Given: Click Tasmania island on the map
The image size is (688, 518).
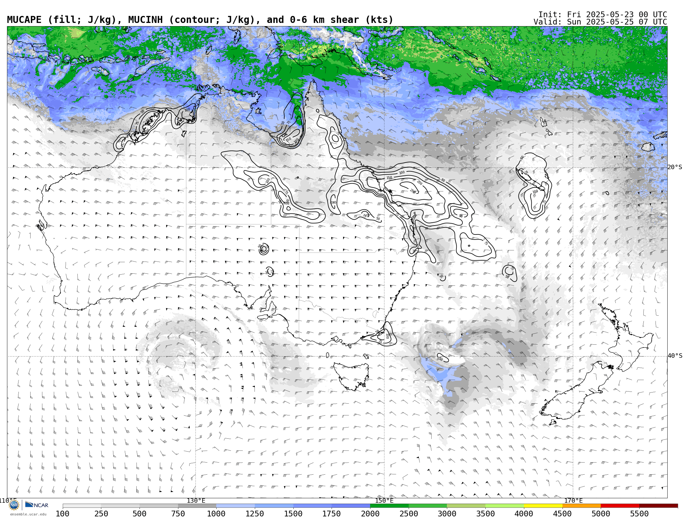Looking at the screenshot, I should pyautogui.click(x=352, y=376).
